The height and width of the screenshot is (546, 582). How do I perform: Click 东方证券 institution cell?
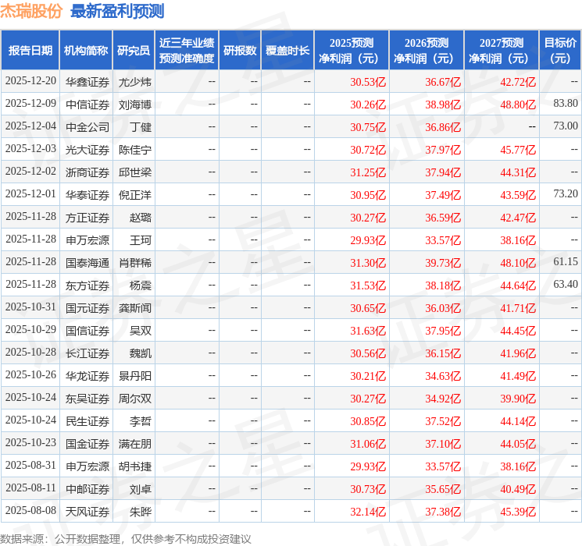tap(87, 285)
